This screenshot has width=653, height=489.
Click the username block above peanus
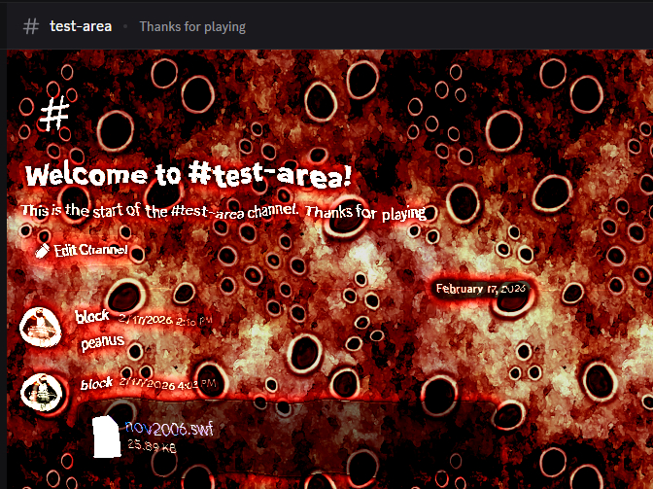92,316
